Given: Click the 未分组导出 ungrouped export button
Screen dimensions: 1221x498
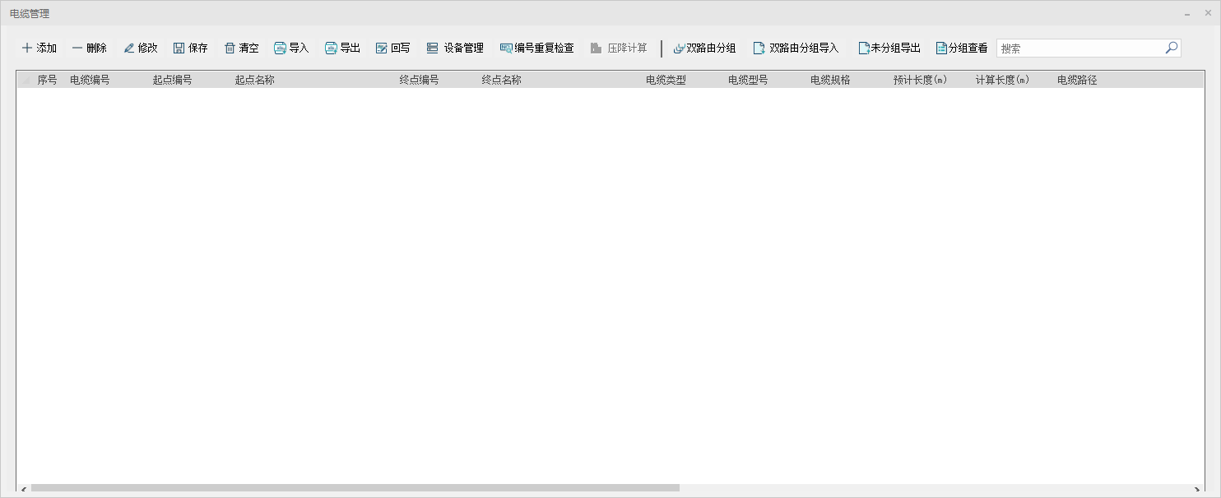Looking at the screenshot, I should 889,48.
